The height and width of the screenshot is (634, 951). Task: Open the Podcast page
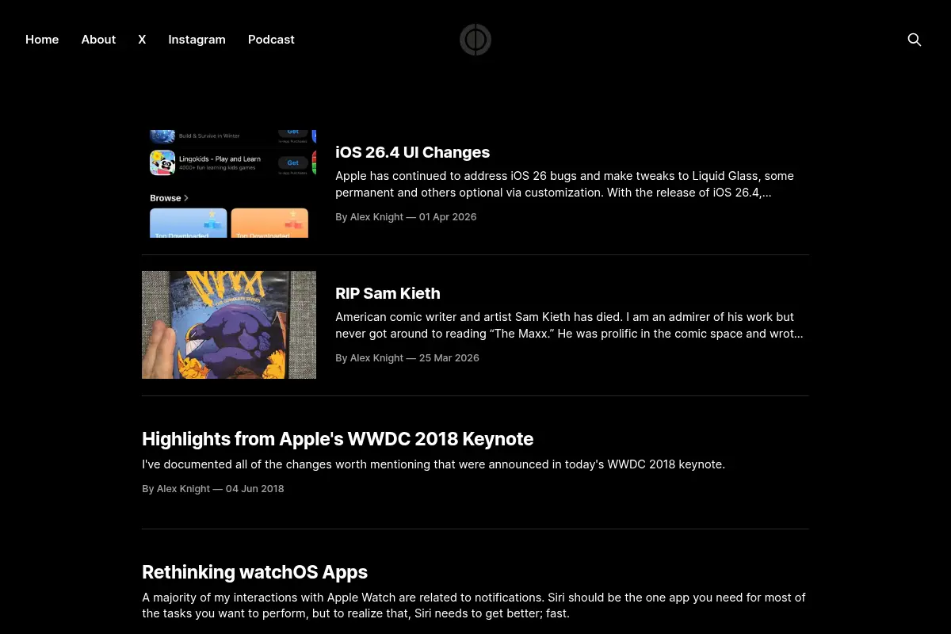click(x=271, y=40)
